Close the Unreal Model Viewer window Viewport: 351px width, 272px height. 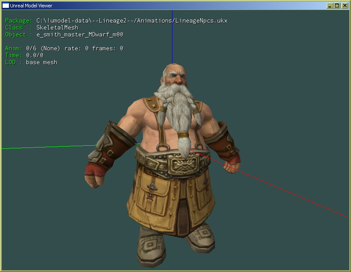point(345,6)
